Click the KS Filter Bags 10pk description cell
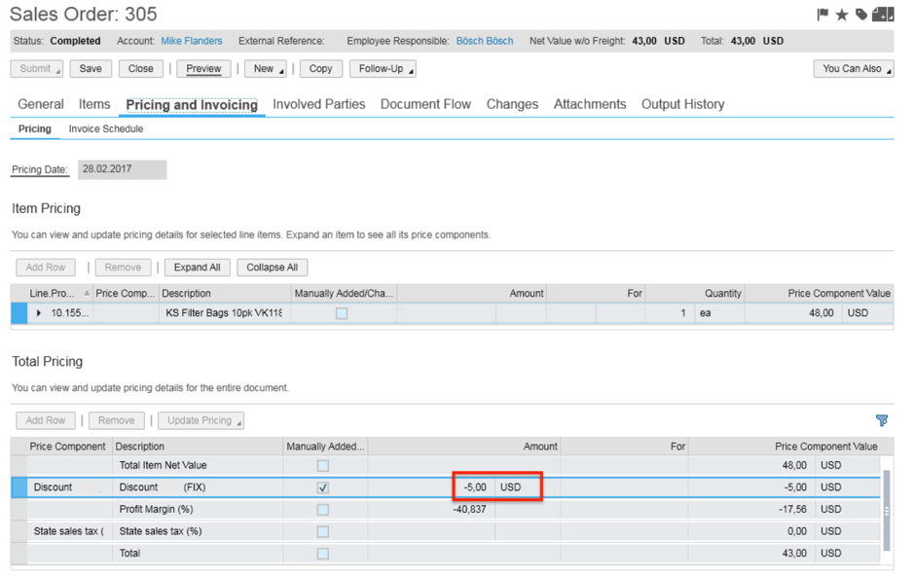The image size is (914, 577). pyautogui.click(x=224, y=313)
